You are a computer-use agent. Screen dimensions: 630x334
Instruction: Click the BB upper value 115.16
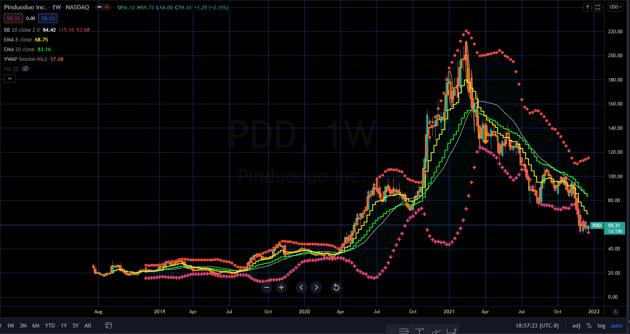coord(66,30)
